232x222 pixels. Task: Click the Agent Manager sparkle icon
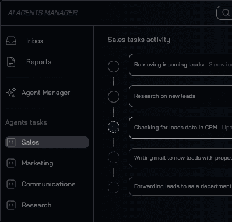coord(11,93)
